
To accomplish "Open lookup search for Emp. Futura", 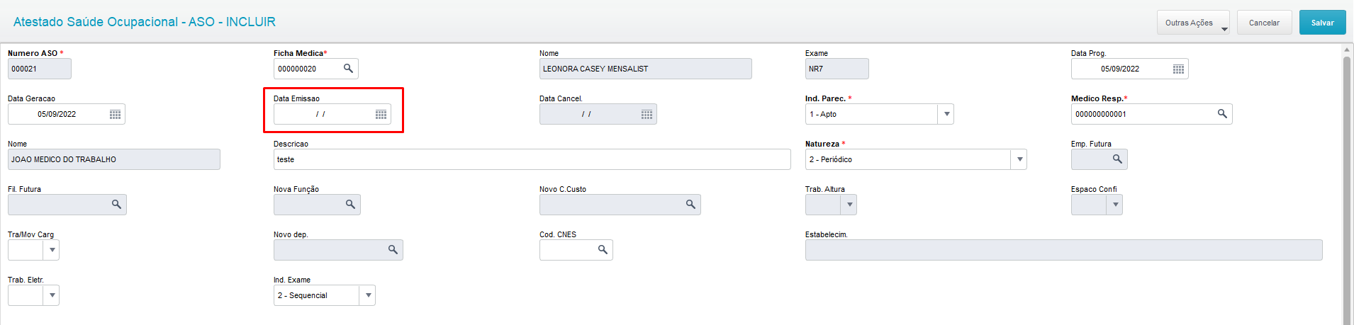I will point(1117,159).
